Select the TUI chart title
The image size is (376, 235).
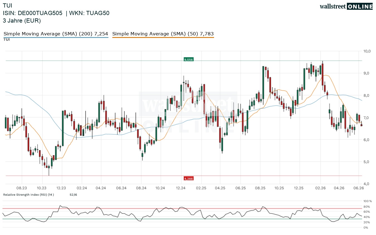coord(8,5)
